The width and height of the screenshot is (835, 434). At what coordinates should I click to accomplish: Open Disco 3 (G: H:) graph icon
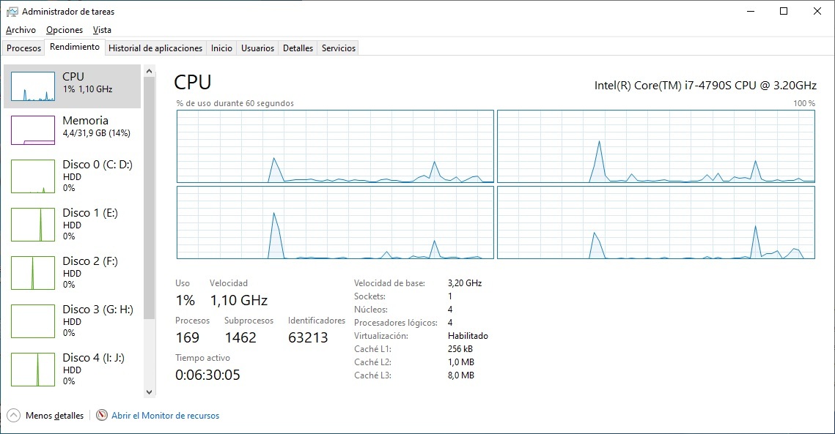33,321
